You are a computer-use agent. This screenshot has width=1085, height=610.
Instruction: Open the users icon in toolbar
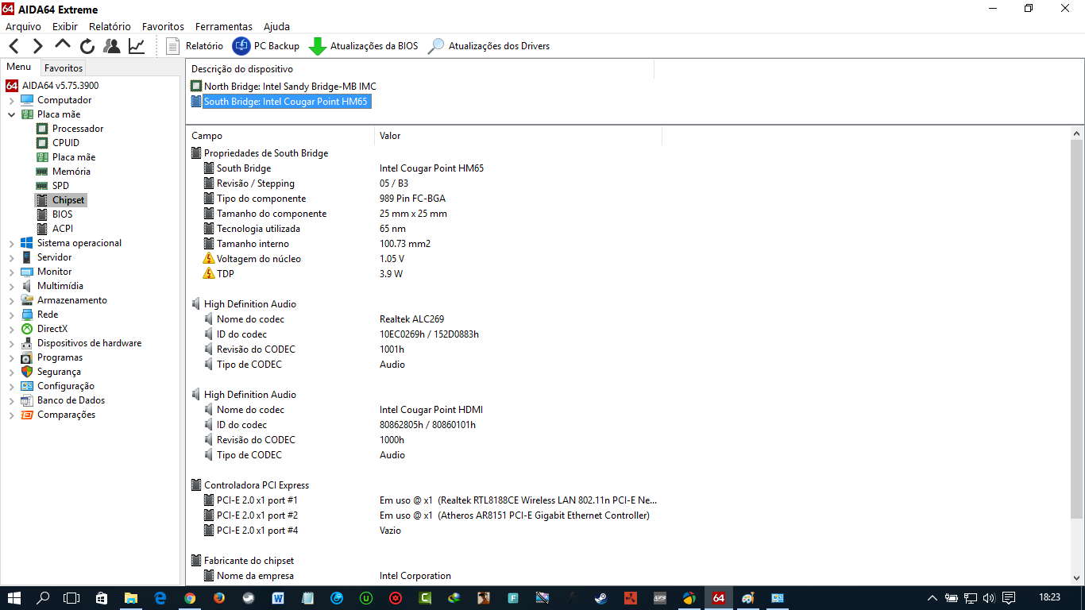[112, 46]
